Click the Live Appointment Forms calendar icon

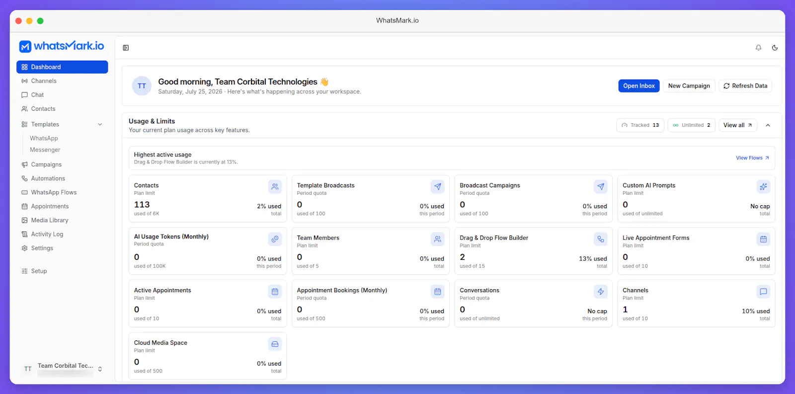pyautogui.click(x=763, y=239)
